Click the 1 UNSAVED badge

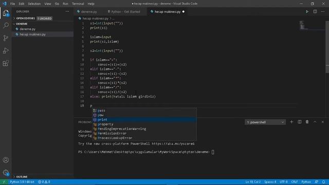45,18
